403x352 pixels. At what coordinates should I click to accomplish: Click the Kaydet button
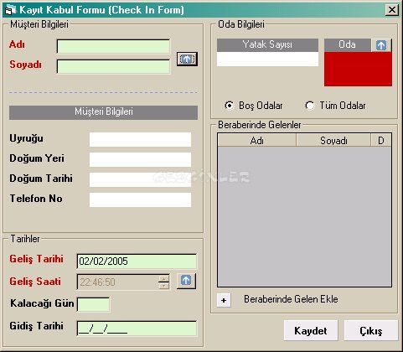(311, 330)
